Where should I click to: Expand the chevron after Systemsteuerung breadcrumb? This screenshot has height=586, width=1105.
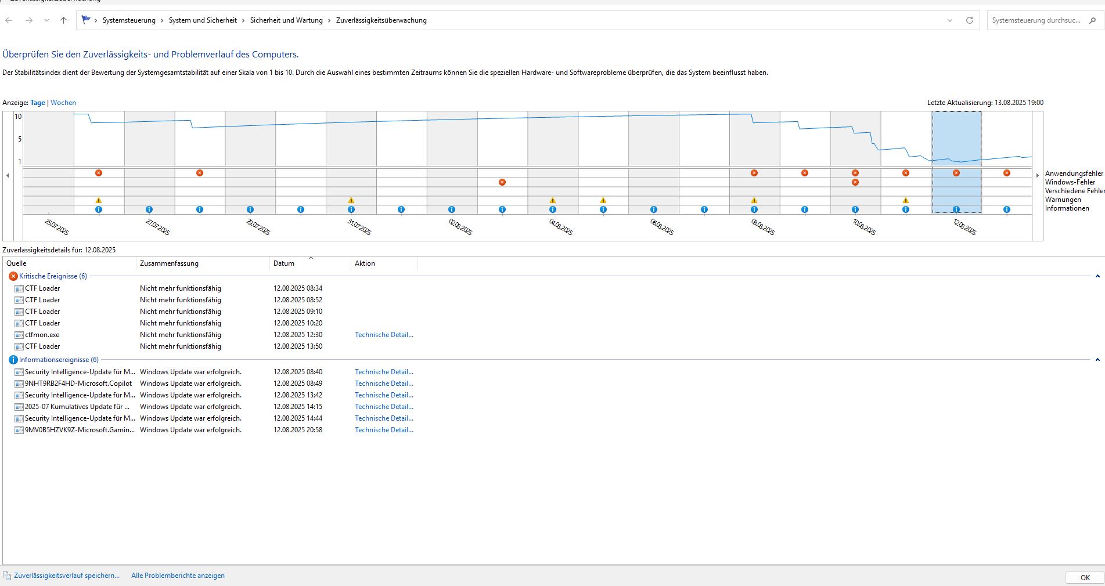[x=163, y=20]
